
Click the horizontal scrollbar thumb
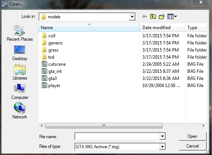coord(104,126)
